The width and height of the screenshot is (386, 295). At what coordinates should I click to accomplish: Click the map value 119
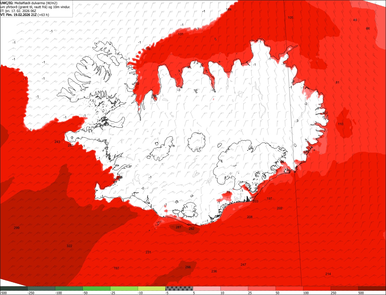148,49
